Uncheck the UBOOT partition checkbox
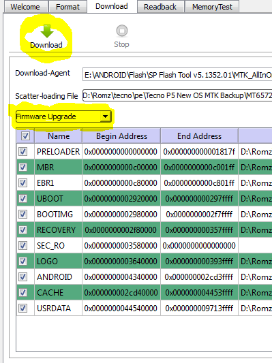The image size is (272, 363). pyautogui.click(x=23, y=199)
